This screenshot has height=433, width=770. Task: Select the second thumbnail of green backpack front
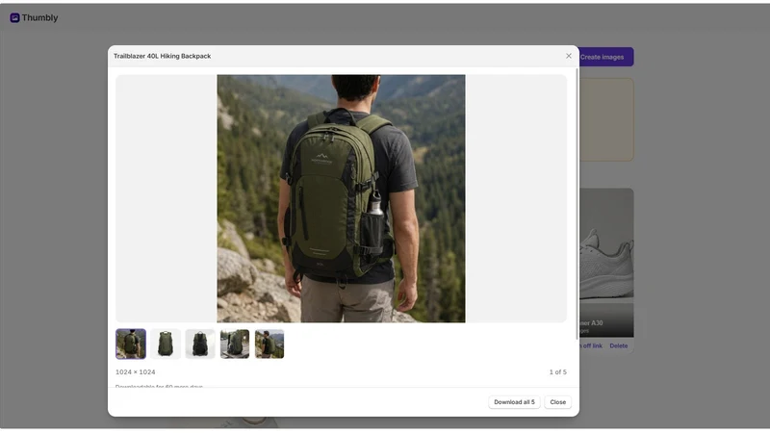(x=166, y=344)
